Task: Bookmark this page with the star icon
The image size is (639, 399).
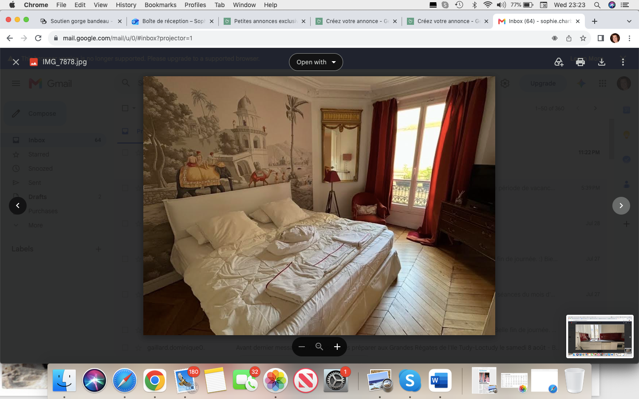Action: (583, 38)
